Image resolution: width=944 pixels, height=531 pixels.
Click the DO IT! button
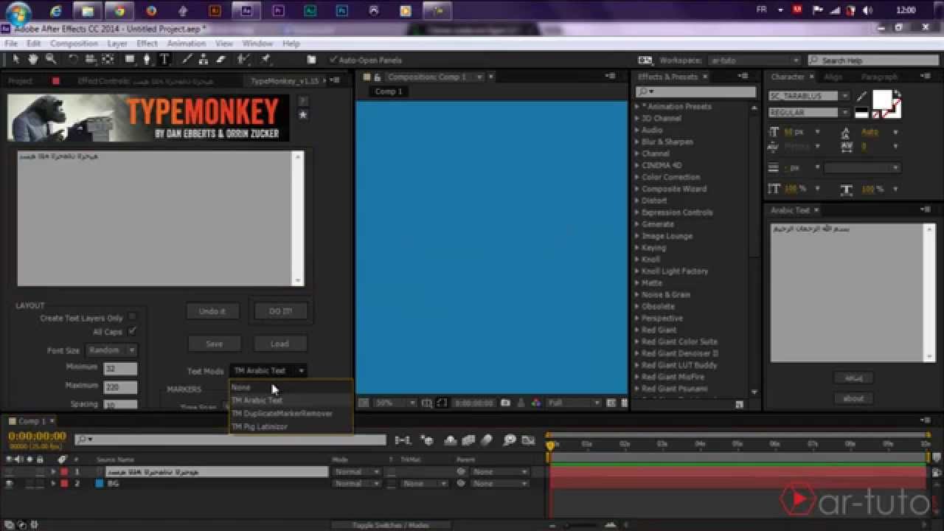click(280, 311)
